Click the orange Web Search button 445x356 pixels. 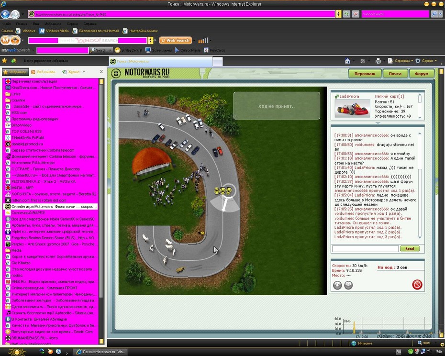point(176,40)
